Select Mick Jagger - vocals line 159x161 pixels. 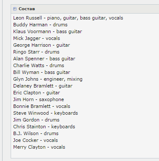[x=37, y=38]
